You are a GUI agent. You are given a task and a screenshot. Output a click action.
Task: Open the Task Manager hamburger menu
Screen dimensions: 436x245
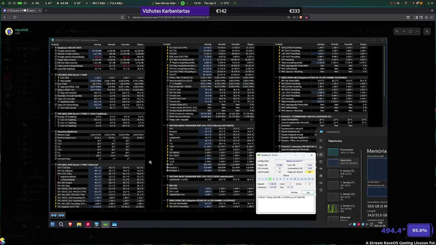321,141
